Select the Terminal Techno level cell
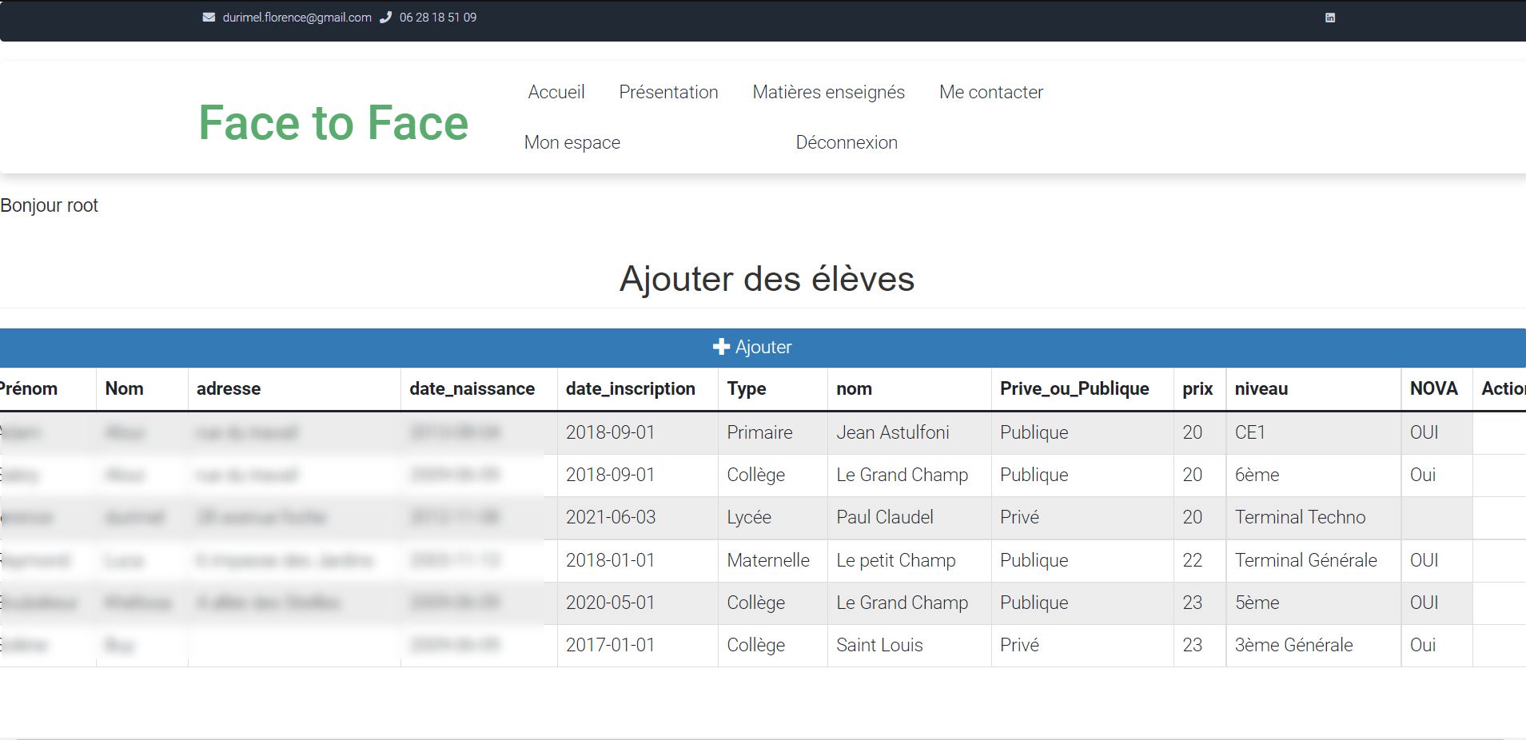1526x740 pixels. 1300,517
